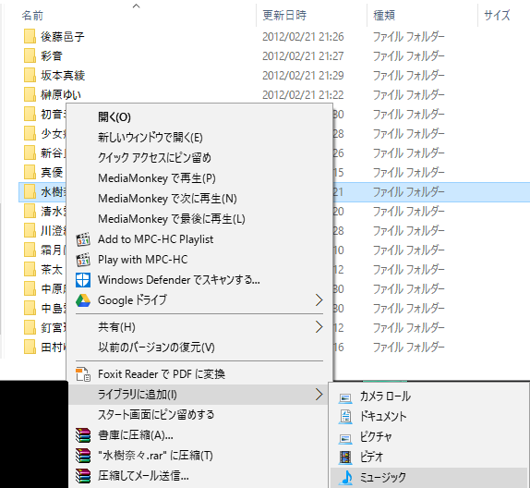Click the MPC-HC icon beside Play with MPC-HC

pos(83,260)
